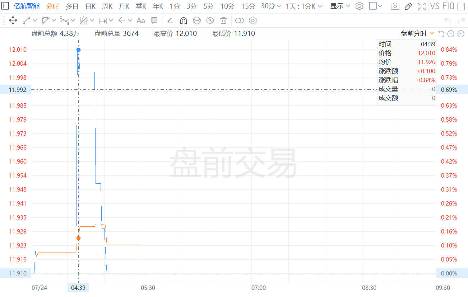
Task: Hide all drawings with eye-slash icon
Action: click(x=210, y=20)
